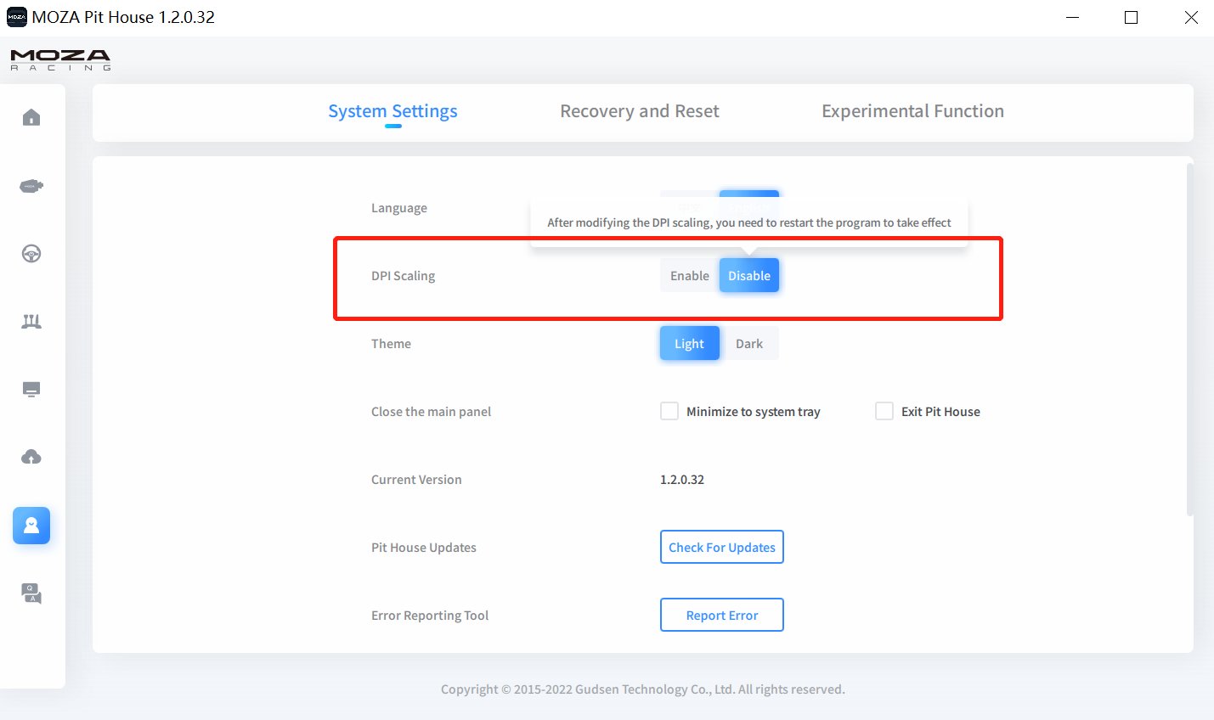Click the Error Reporting Tool label
This screenshot has height=720, width=1214.
click(x=429, y=615)
